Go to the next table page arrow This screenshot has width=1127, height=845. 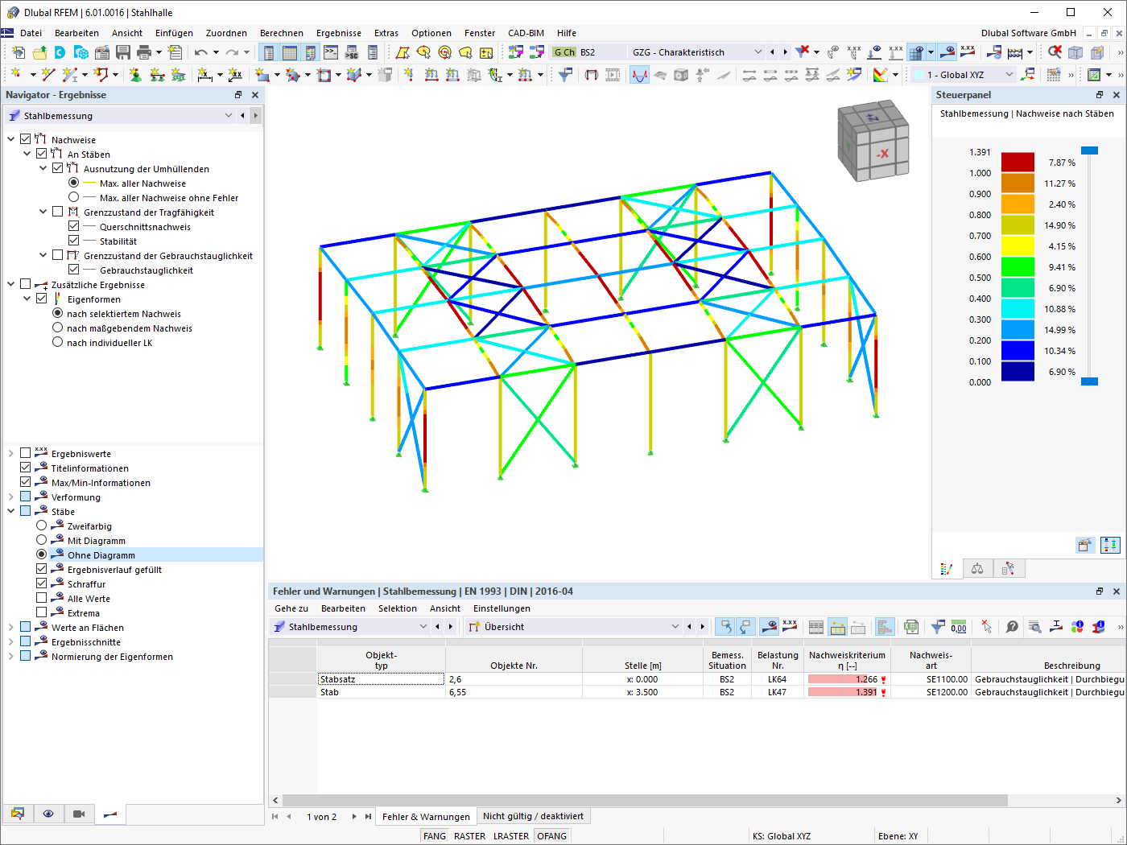coord(354,816)
